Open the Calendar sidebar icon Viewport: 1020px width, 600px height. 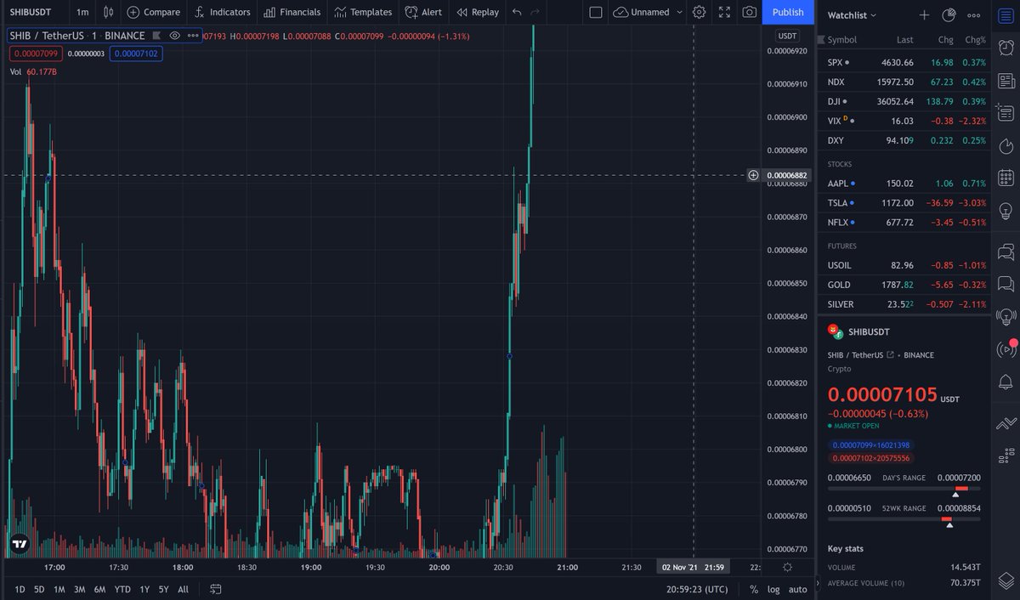pos(1006,178)
